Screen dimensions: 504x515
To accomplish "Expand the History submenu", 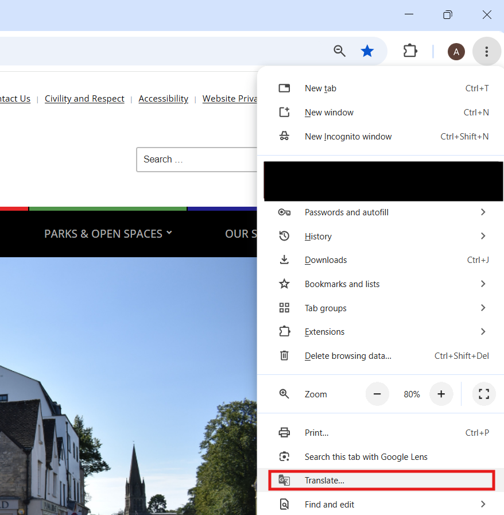I will [x=381, y=236].
